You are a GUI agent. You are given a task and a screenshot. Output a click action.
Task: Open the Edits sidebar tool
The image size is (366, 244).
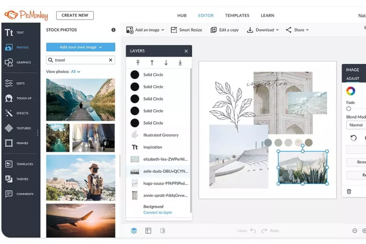(x=15, y=83)
